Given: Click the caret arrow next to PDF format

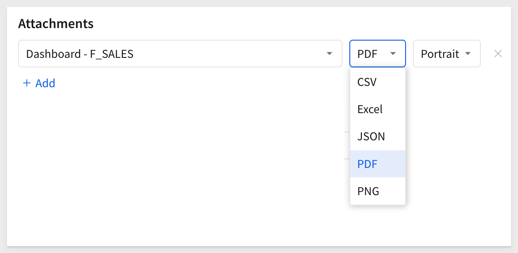Looking at the screenshot, I should pyautogui.click(x=393, y=54).
